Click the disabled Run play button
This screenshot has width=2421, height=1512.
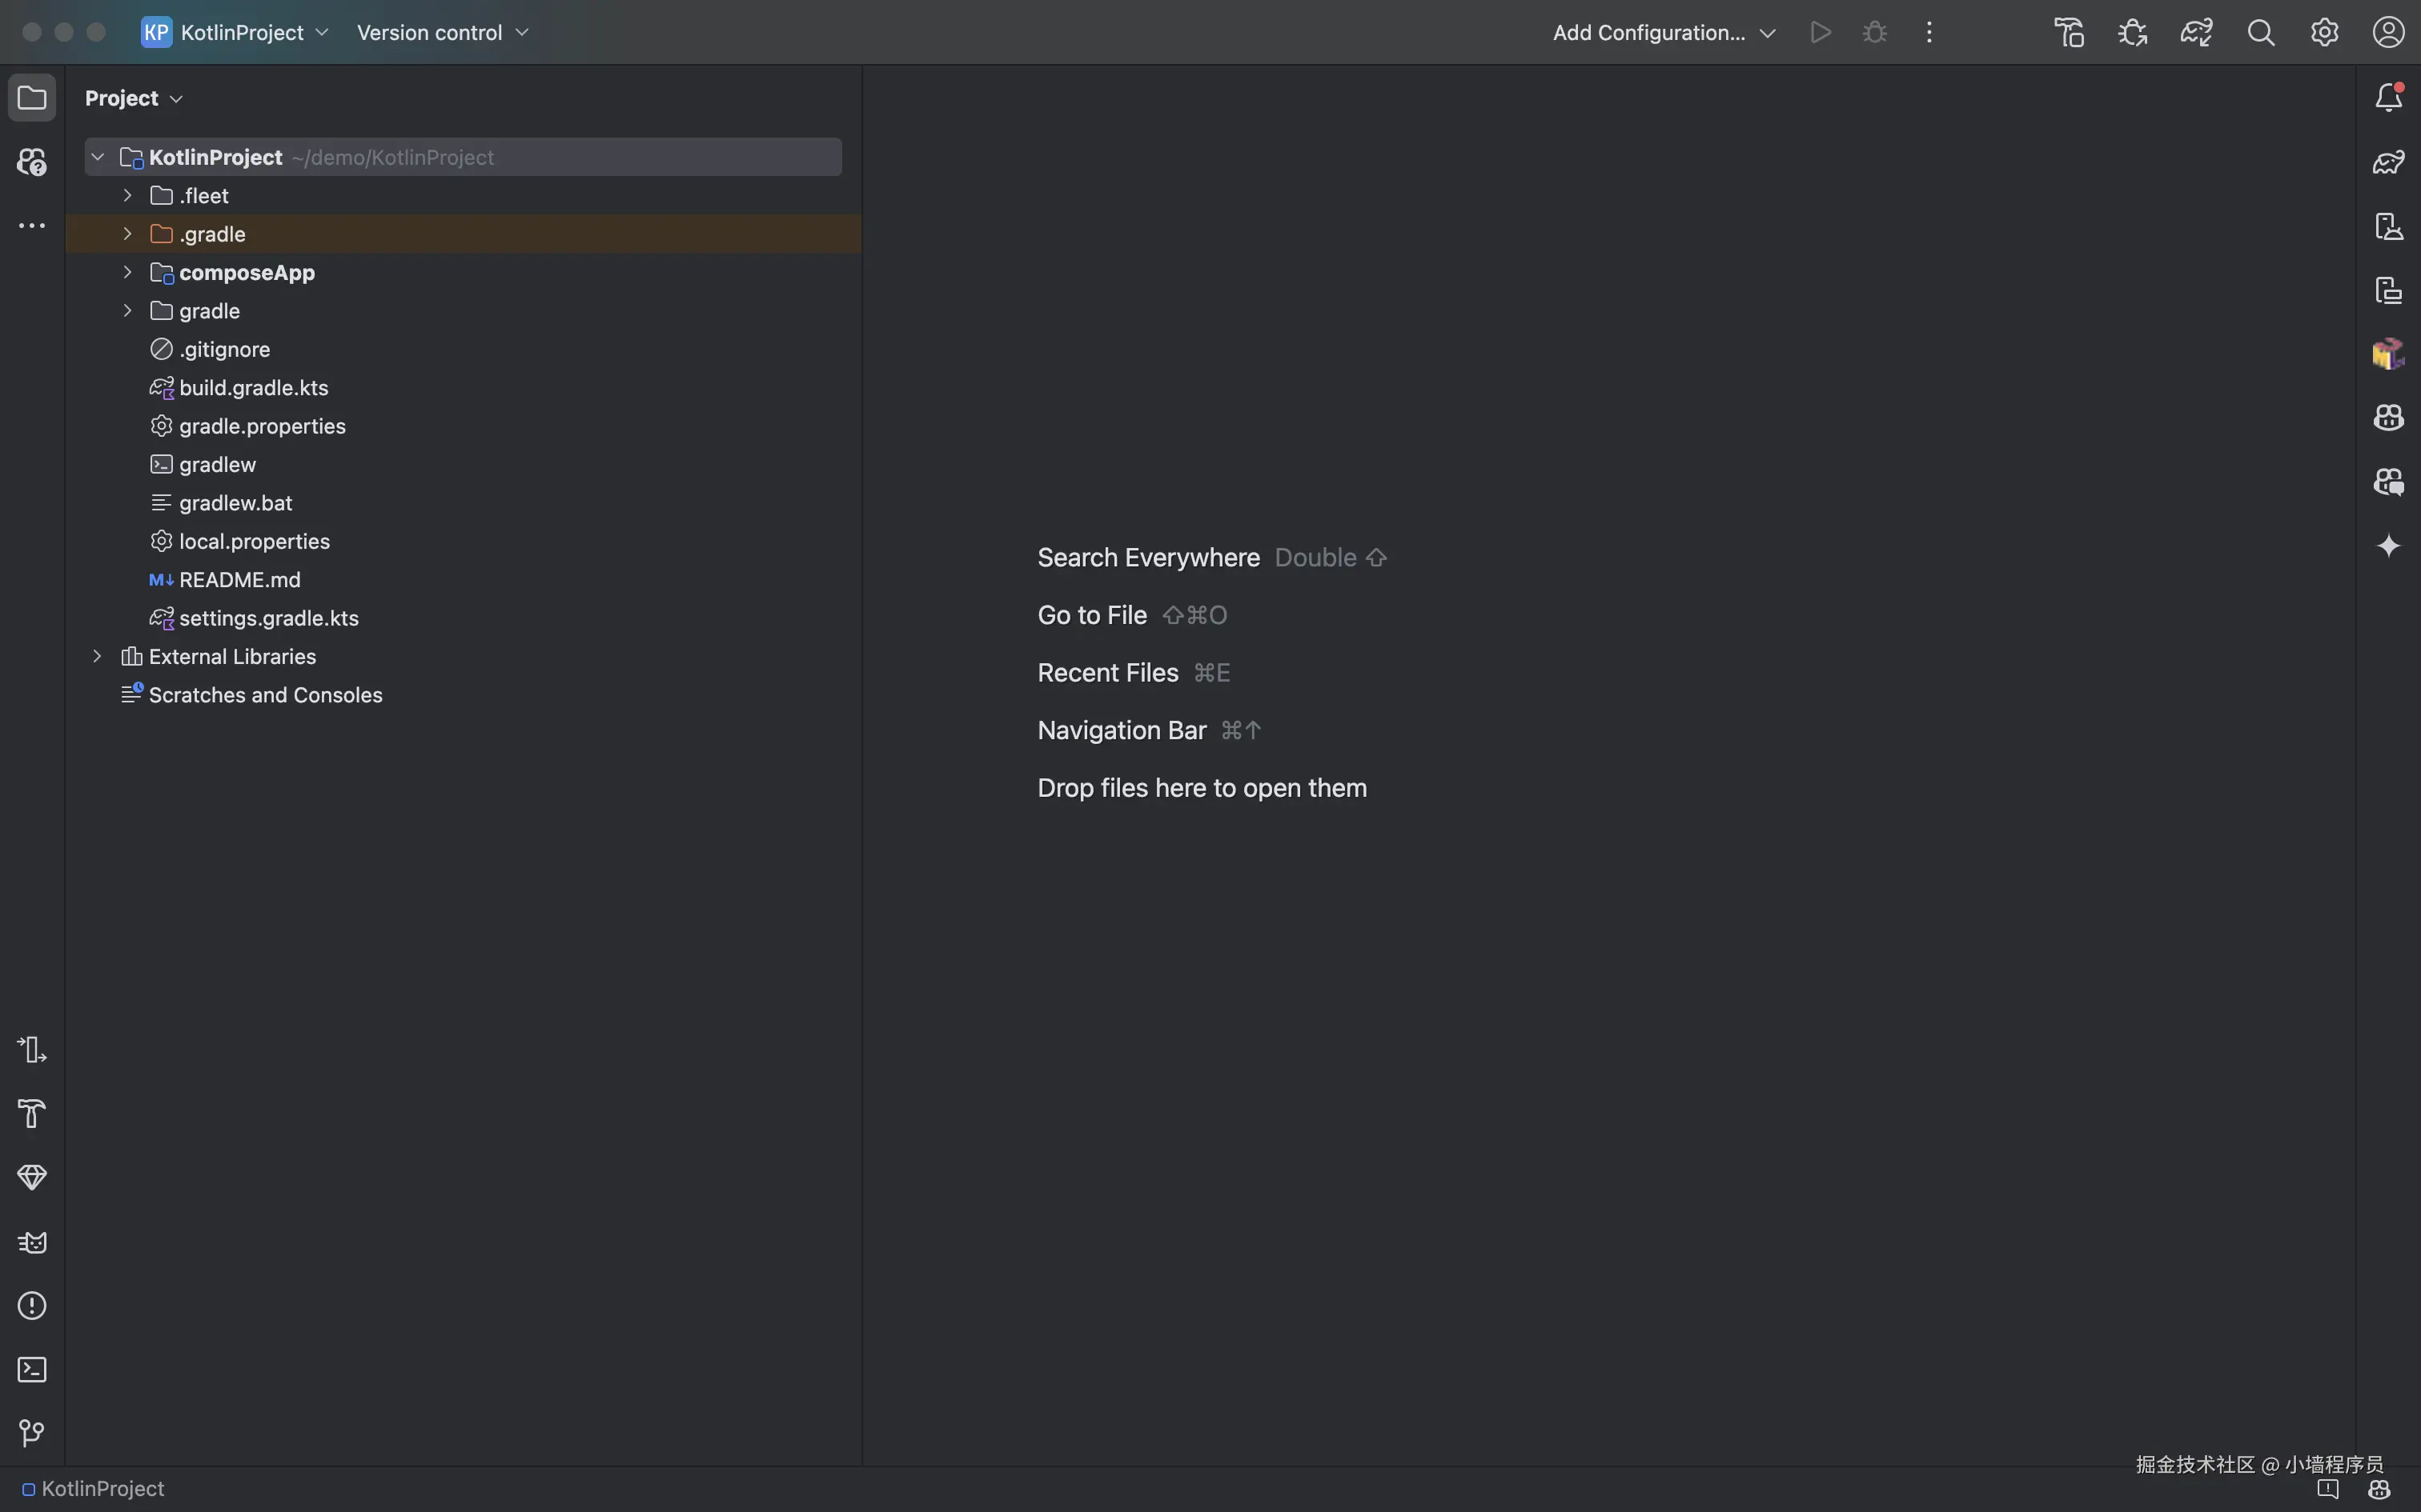(1821, 32)
